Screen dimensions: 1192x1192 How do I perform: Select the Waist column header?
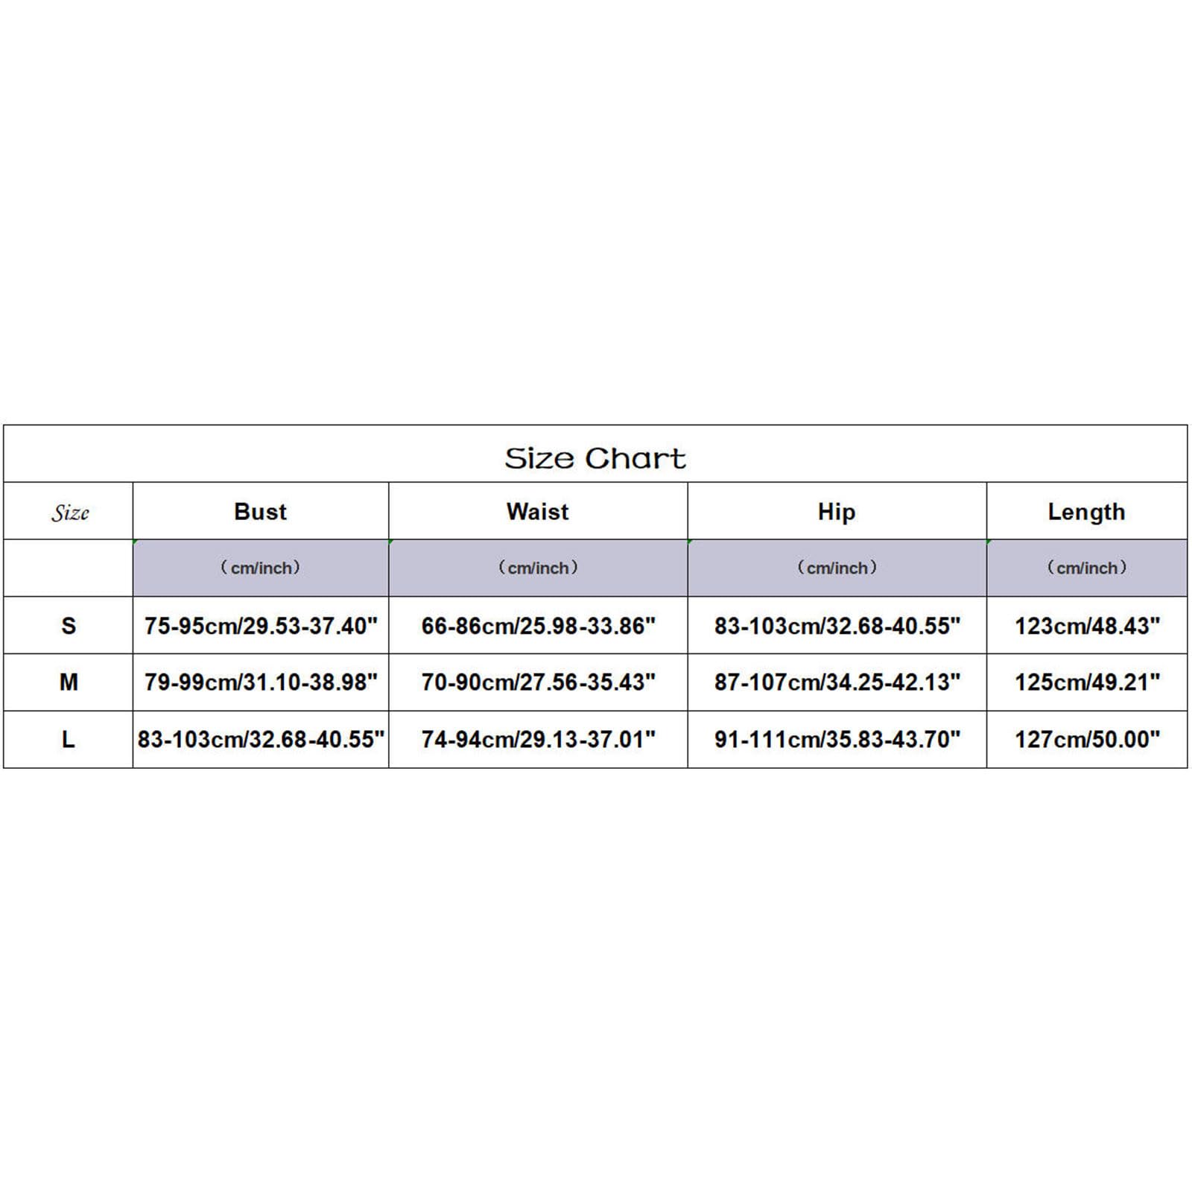[538, 511]
